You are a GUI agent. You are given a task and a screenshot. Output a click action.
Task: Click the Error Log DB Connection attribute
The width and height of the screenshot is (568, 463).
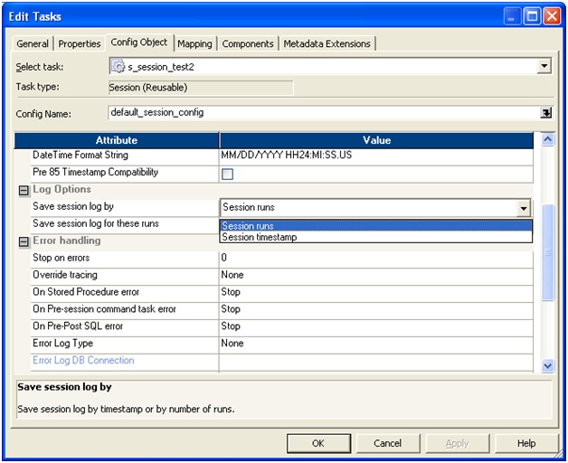tap(83, 360)
